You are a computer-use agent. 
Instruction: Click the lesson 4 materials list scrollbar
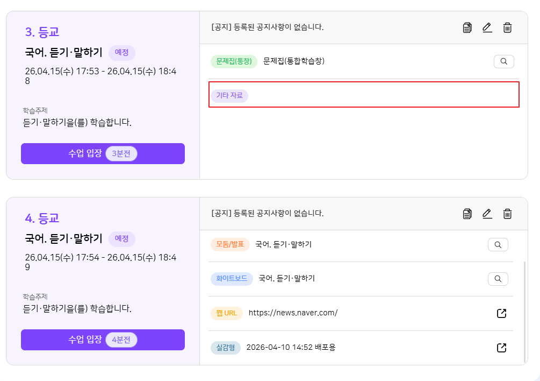[524, 311]
